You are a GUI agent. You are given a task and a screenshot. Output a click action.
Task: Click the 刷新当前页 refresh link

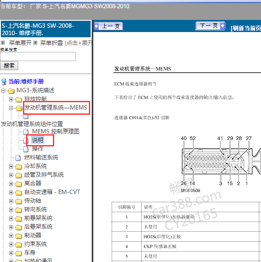pos(246,28)
